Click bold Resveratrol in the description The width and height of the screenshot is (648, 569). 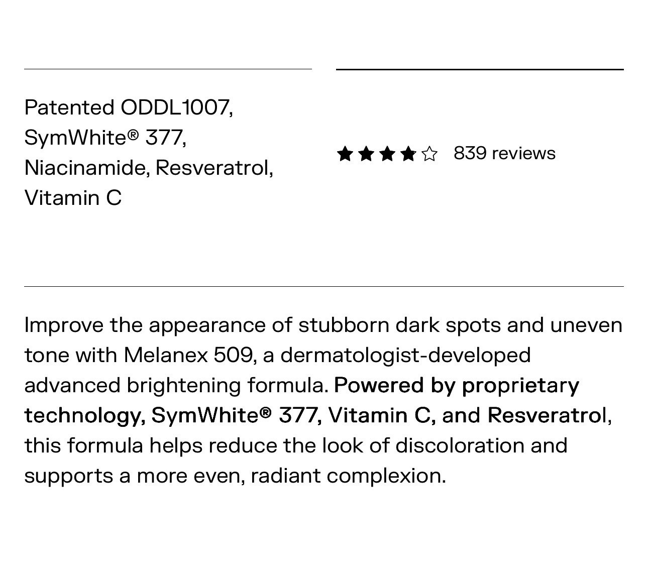(547, 415)
